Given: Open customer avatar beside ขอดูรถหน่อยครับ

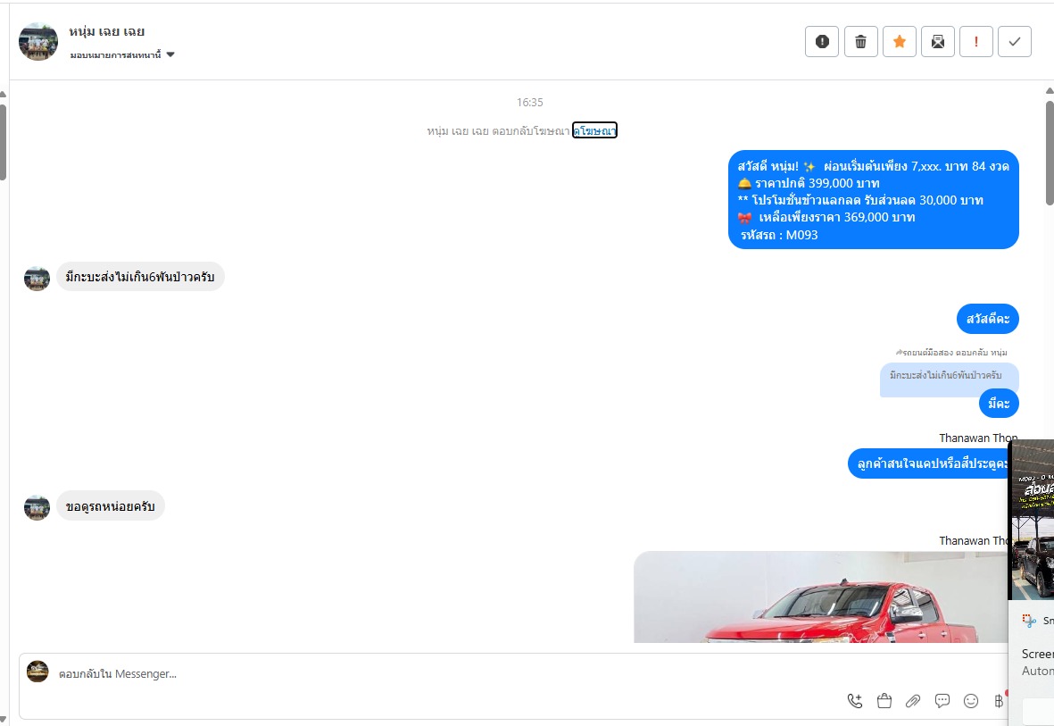Looking at the screenshot, I should click(x=37, y=508).
